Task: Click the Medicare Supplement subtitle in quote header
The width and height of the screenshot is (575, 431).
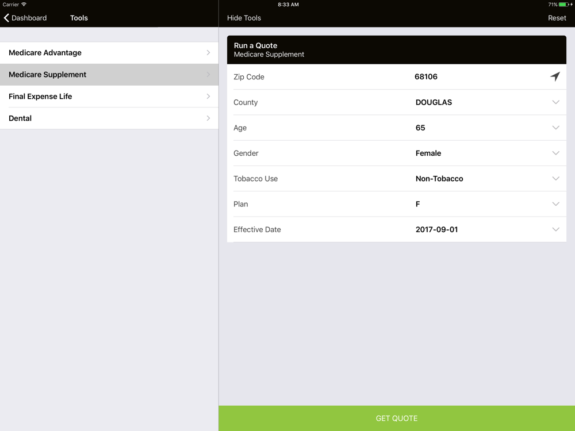Action: click(269, 55)
